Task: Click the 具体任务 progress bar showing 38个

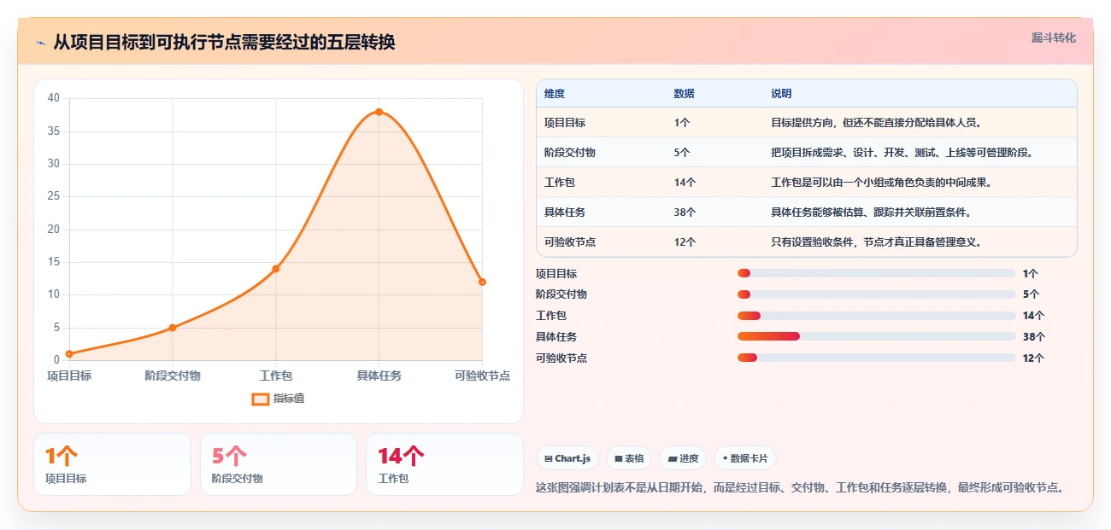Action: tap(876, 336)
